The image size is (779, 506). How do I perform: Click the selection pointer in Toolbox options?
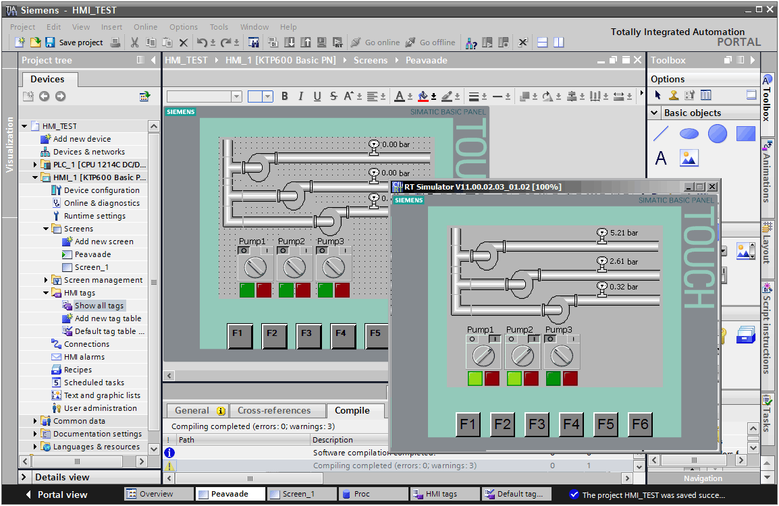click(x=657, y=95)
